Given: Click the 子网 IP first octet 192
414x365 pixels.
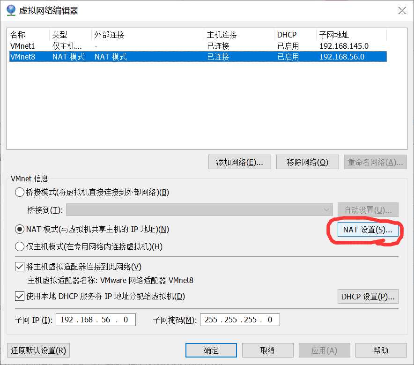Looking at the screenshot, I should point(67,320).
